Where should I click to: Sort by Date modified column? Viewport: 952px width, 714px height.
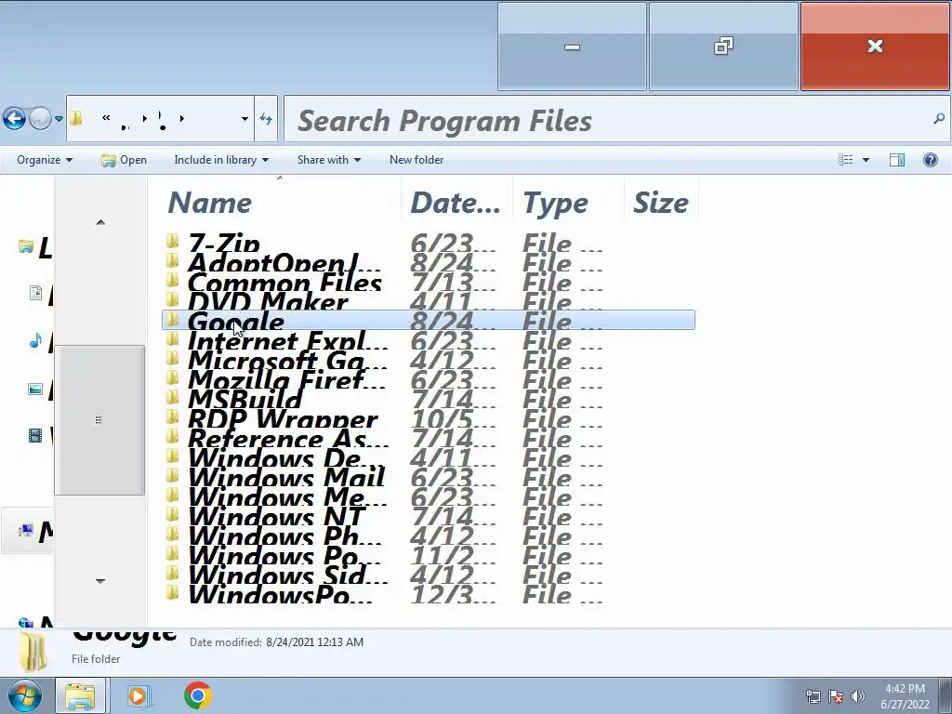456,202
